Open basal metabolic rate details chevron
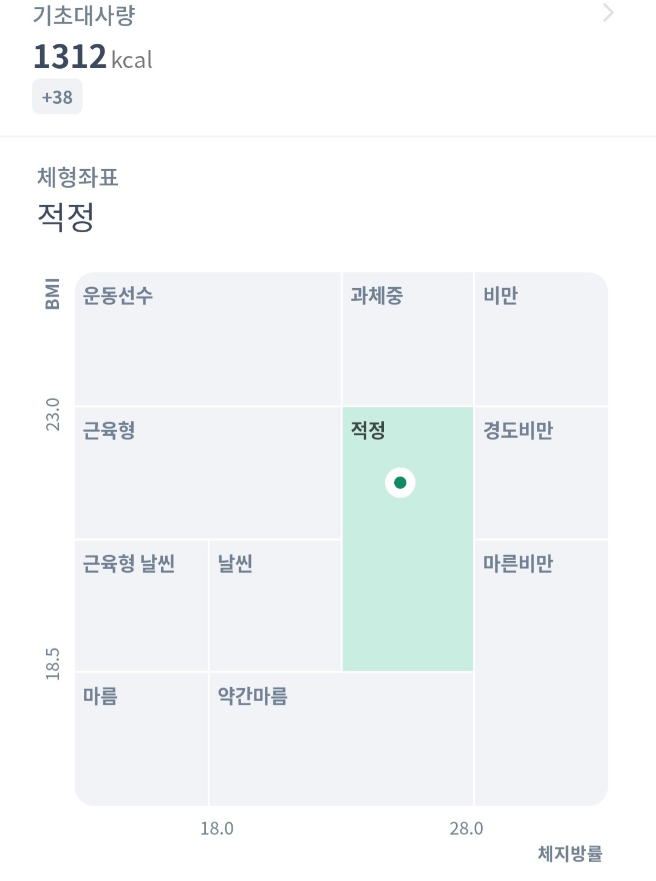 [x=608, y=13]
